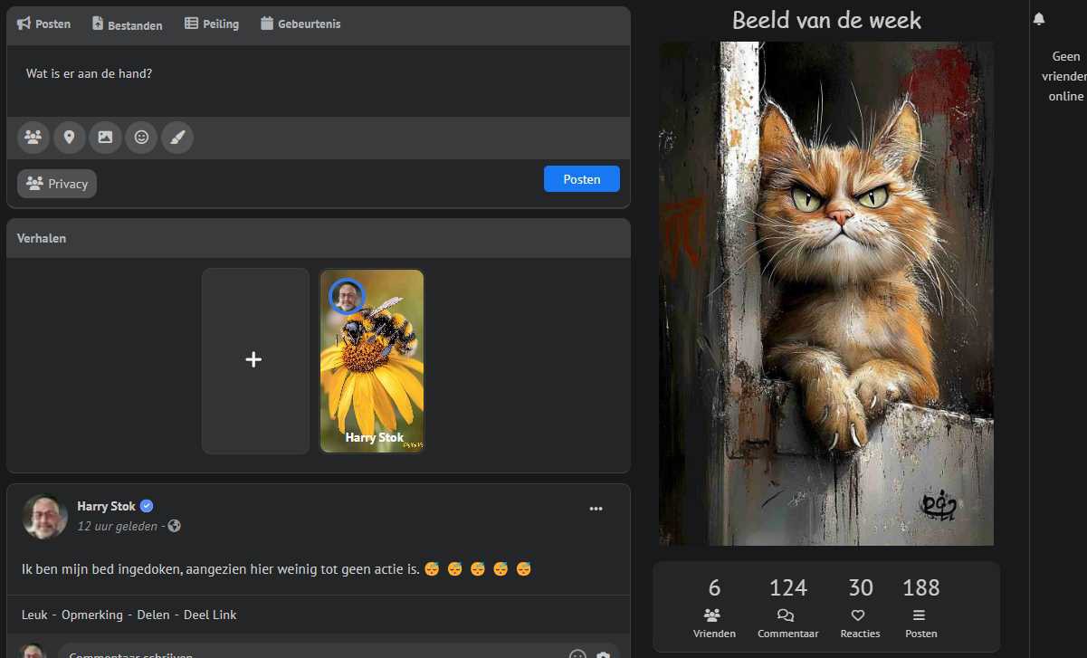Viewport: 1087px width, 658px height.
Task: Click the paintbrush background icon
Action: [177, 138]
